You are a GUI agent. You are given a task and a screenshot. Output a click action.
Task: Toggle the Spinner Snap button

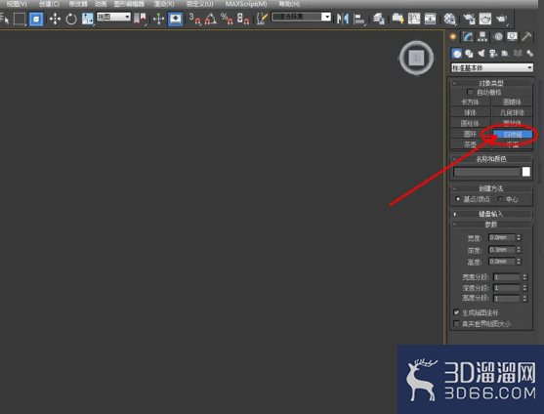pyautogui.click(x=243, y=19)
